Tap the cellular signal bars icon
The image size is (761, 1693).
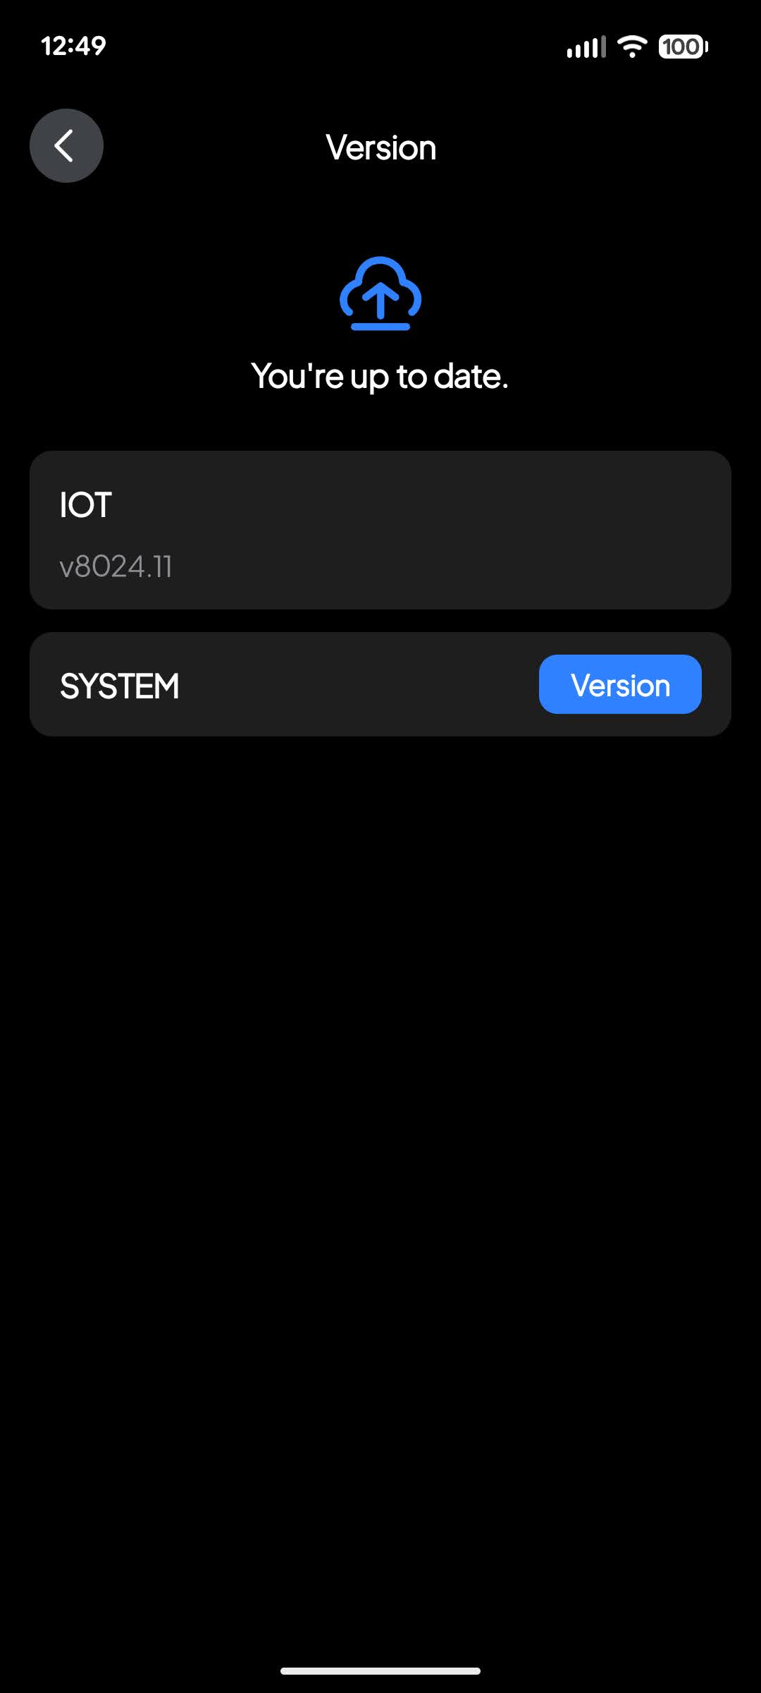click(x=586, y=47)
